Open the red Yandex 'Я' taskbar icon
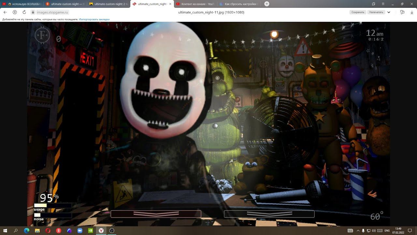 coord(59,230)
